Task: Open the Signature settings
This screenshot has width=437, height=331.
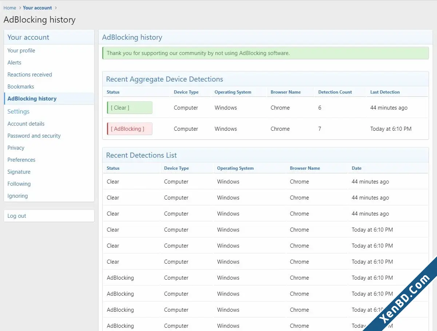Action: [x=49, y=172]
